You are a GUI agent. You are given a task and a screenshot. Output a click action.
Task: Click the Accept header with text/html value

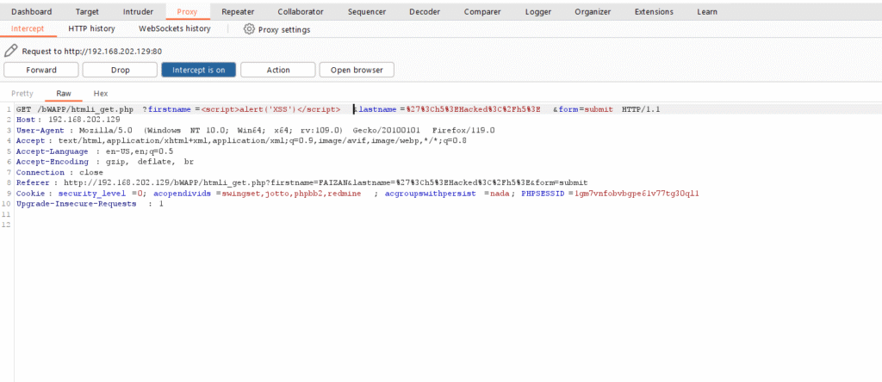[x=241, y=141]
